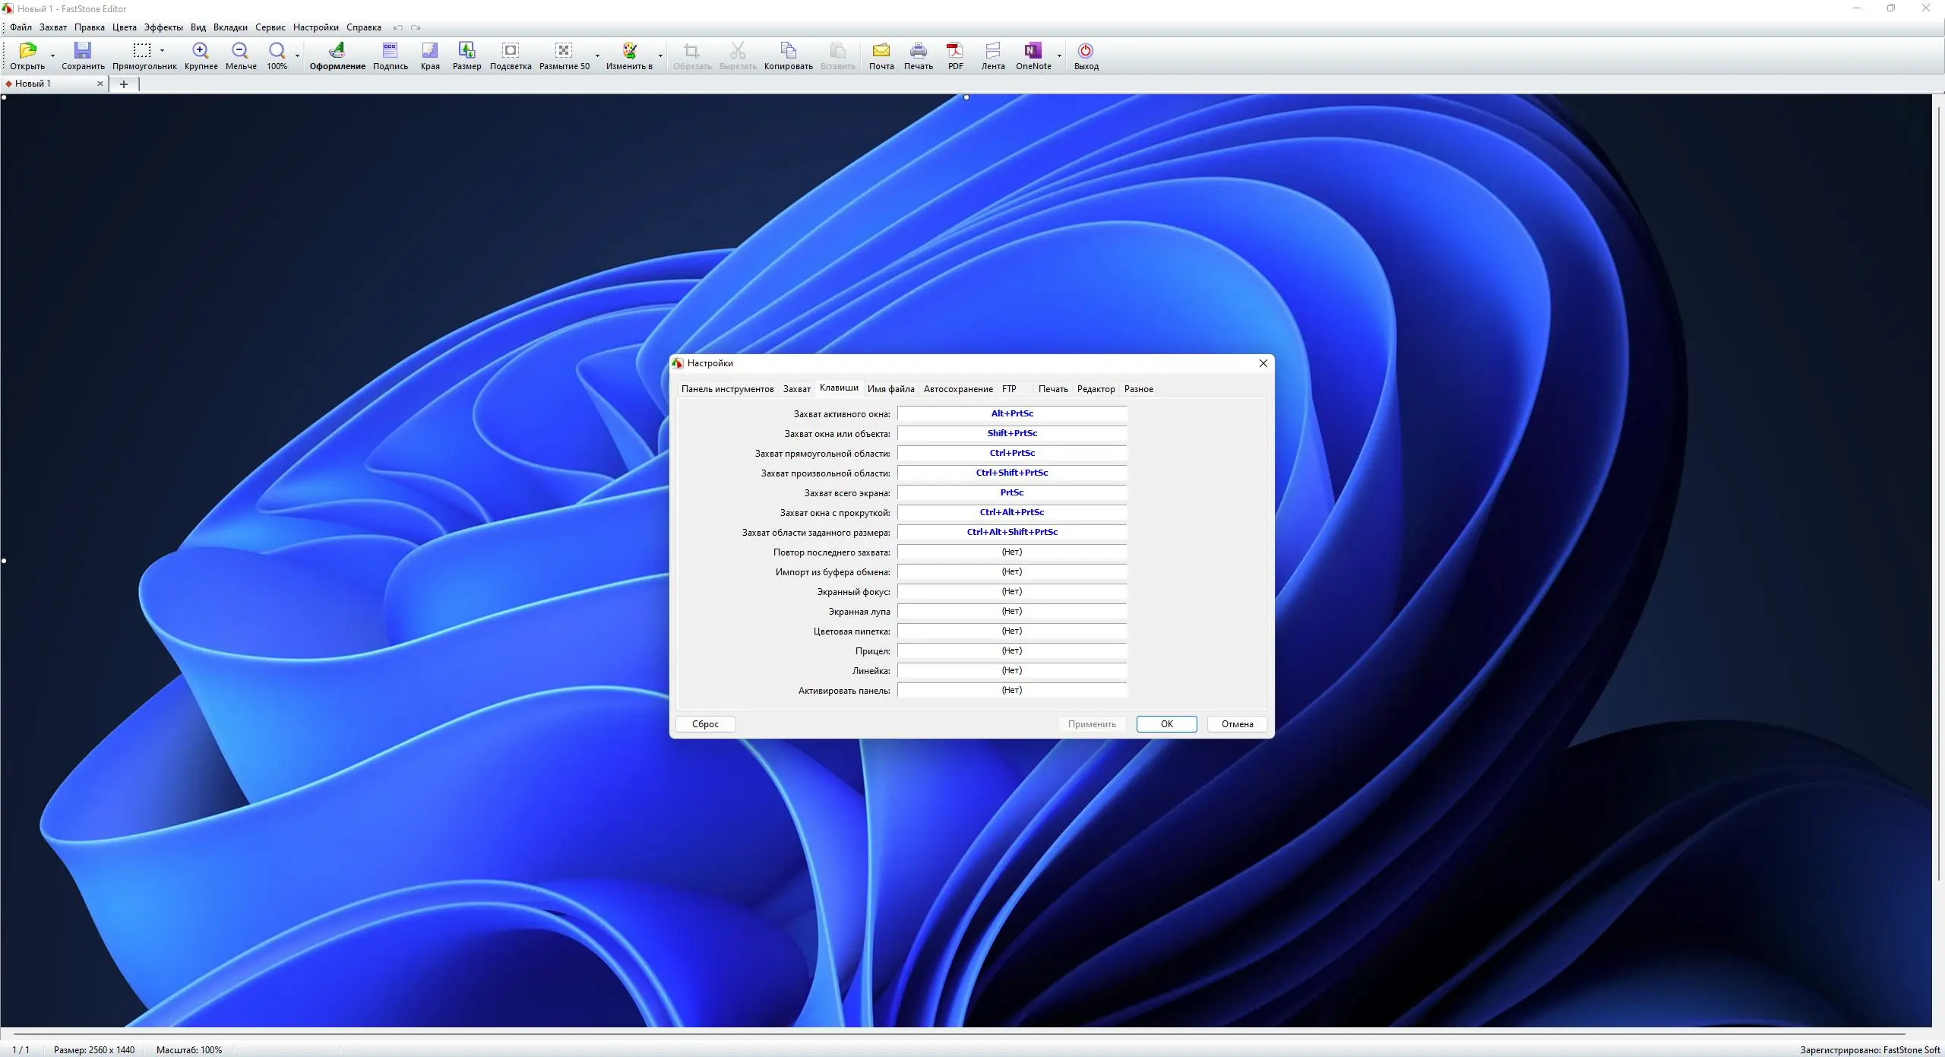Click the Подсветка spotlight icon
The width and height of the screenshot is (1945, 1057).
[x=511, y=51]
